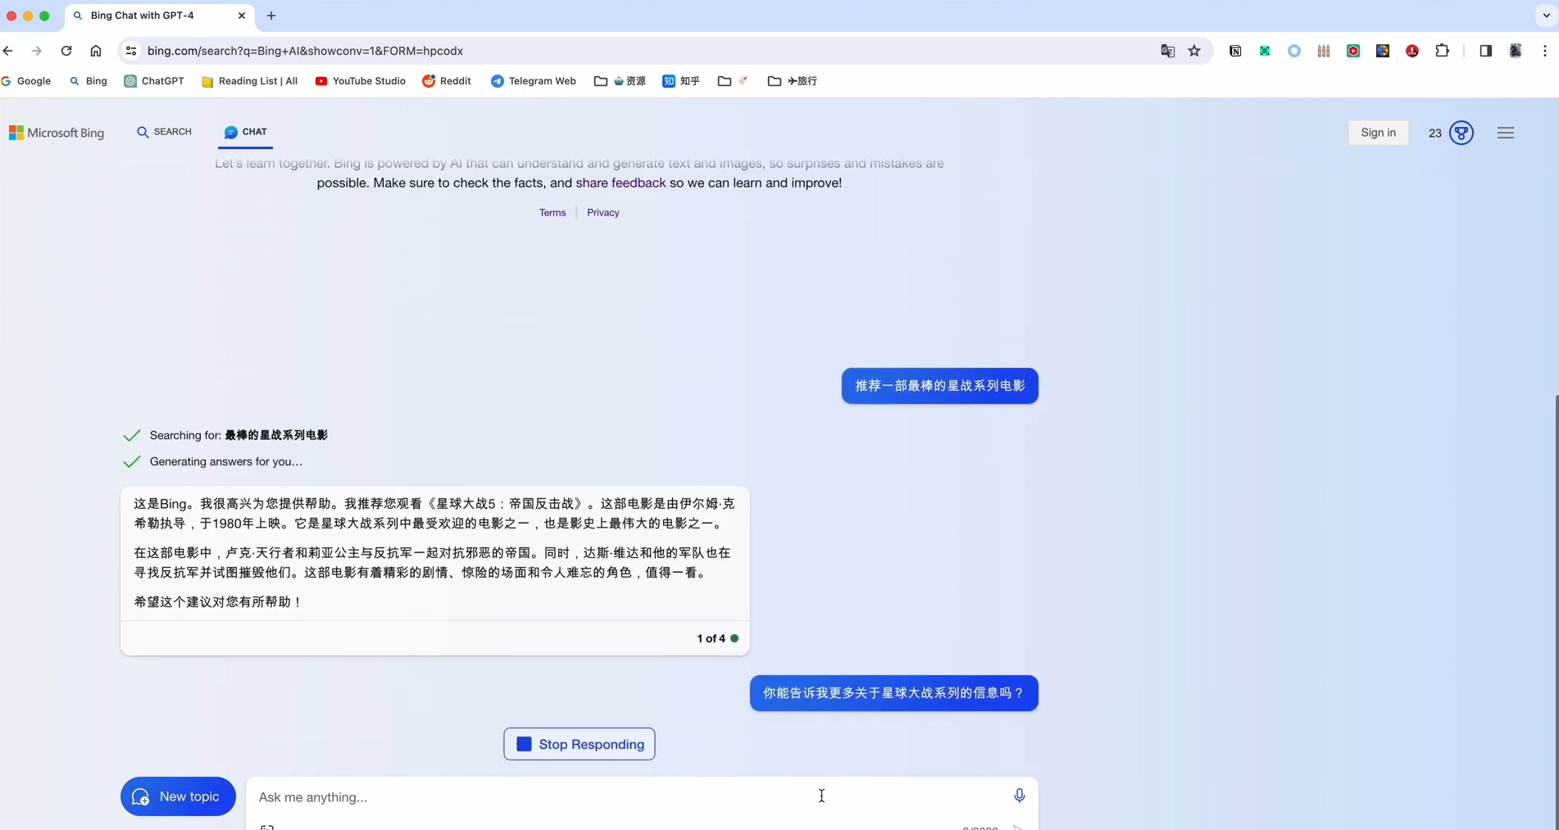Image resolution: width=1559 pixels, height=830 pixels.
Task: Click the Sign in button
Action: (x=1378, y=133)
